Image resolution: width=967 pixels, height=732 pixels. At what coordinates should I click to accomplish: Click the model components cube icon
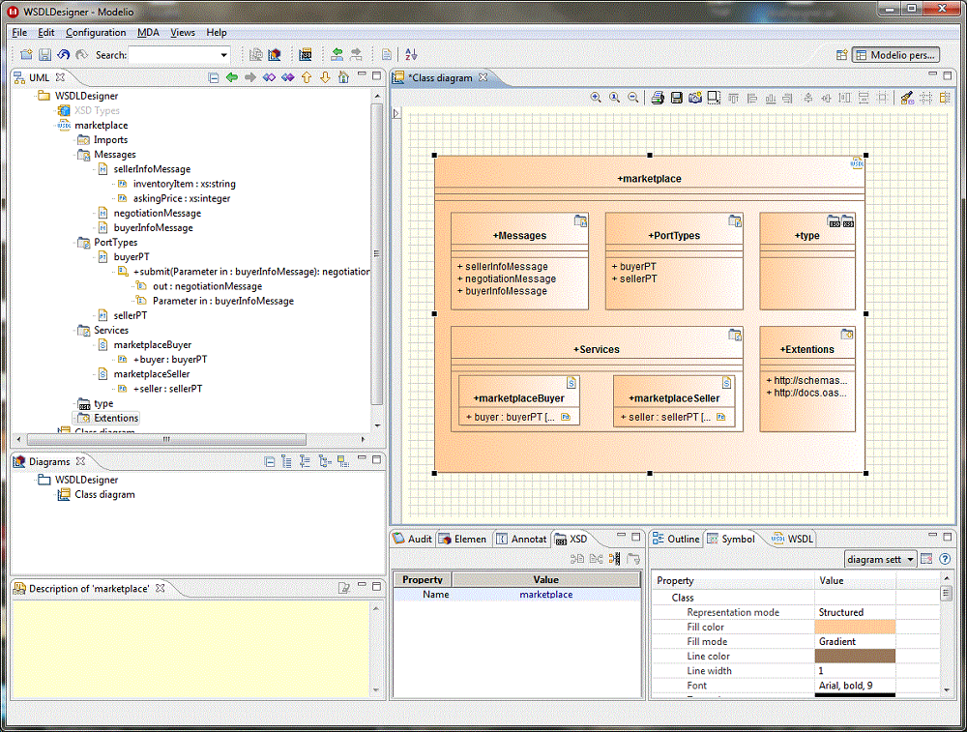click(x=275, y=55)
